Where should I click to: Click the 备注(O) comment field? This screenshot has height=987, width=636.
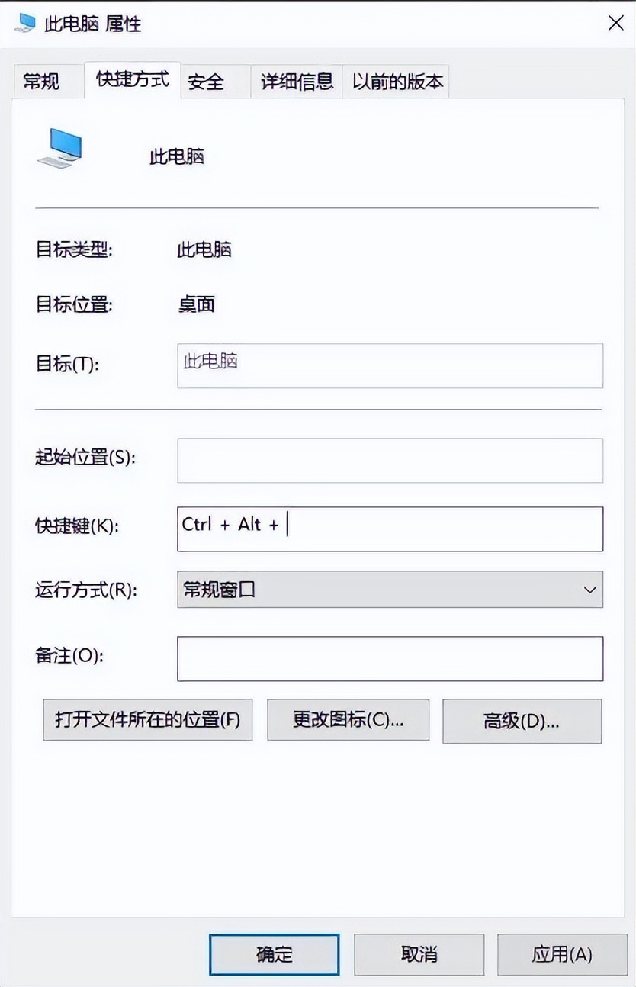[x=390, y=657]
